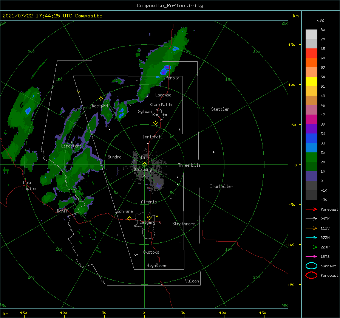Click the Lake Louise label

pyautogui.click(x=29, y=186)
